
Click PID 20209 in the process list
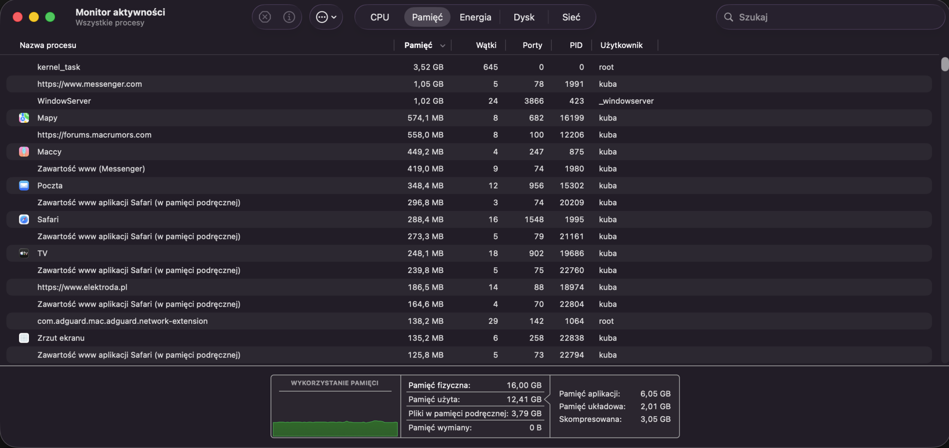(572, 202)
